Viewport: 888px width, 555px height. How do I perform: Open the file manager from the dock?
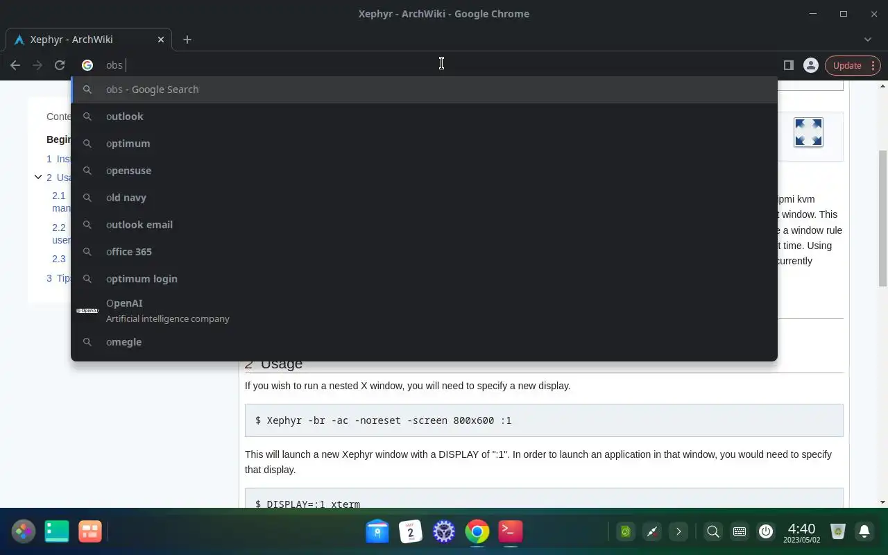[x=377, y=531]
